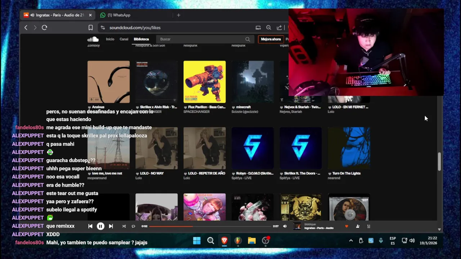Click the install/cast icon in address bar
This screenshot has width=461, height=259.
click(258, 28)
